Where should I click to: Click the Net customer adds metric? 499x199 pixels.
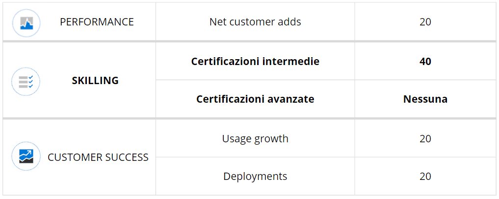coord(255,22)
